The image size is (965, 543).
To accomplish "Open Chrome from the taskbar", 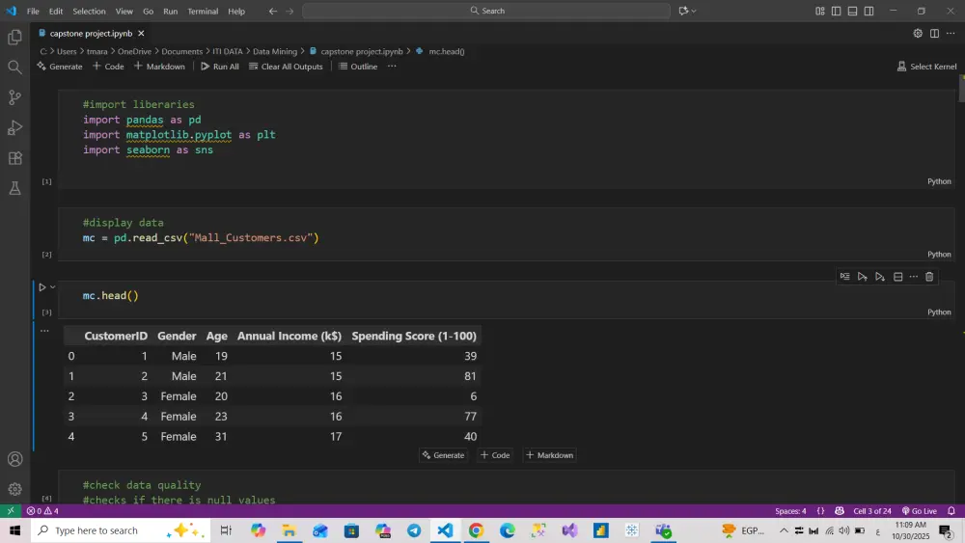I will point(477,530).
